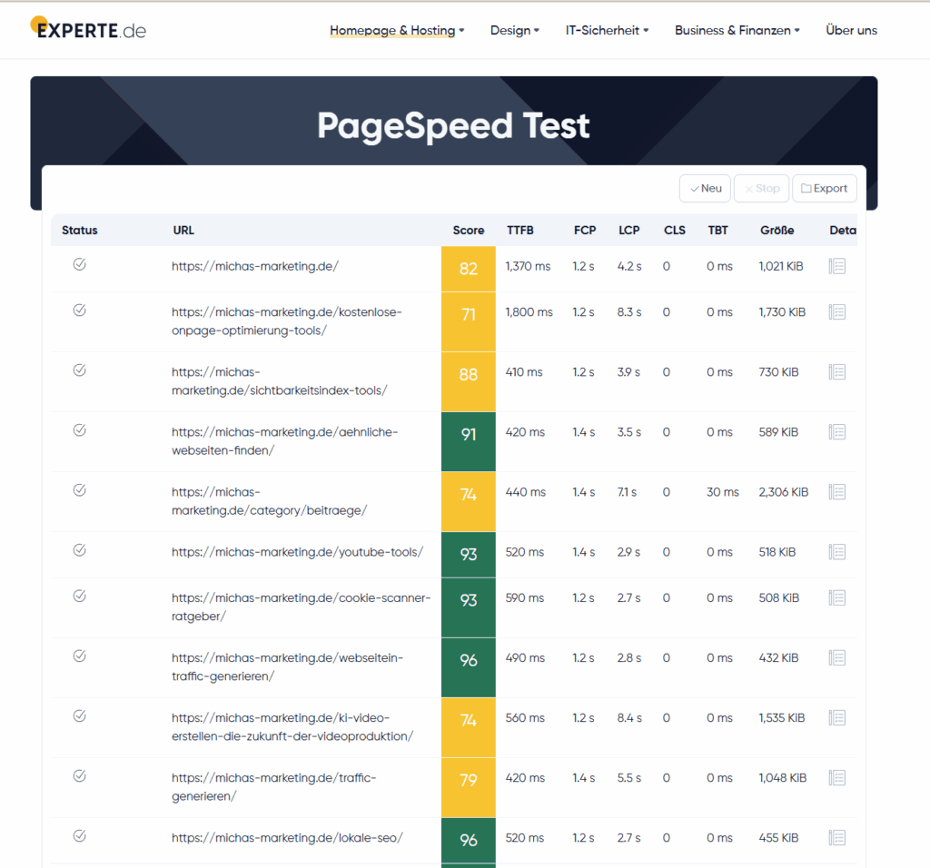
Task: Sort by TTFB column header
Action: tap(520, 230)
